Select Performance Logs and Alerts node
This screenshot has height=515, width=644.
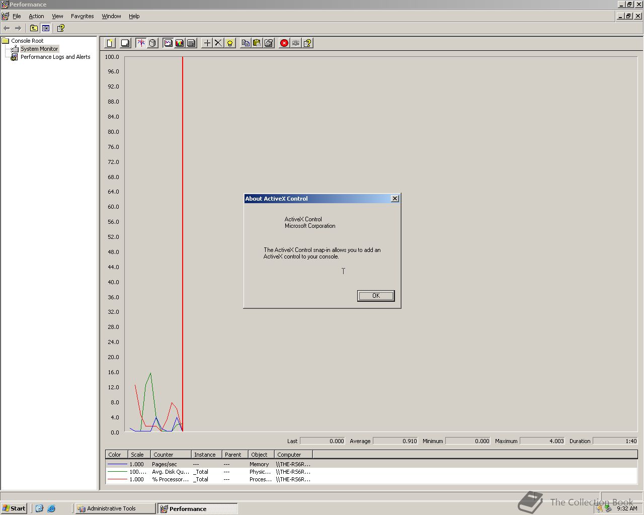tap(55, 57)
